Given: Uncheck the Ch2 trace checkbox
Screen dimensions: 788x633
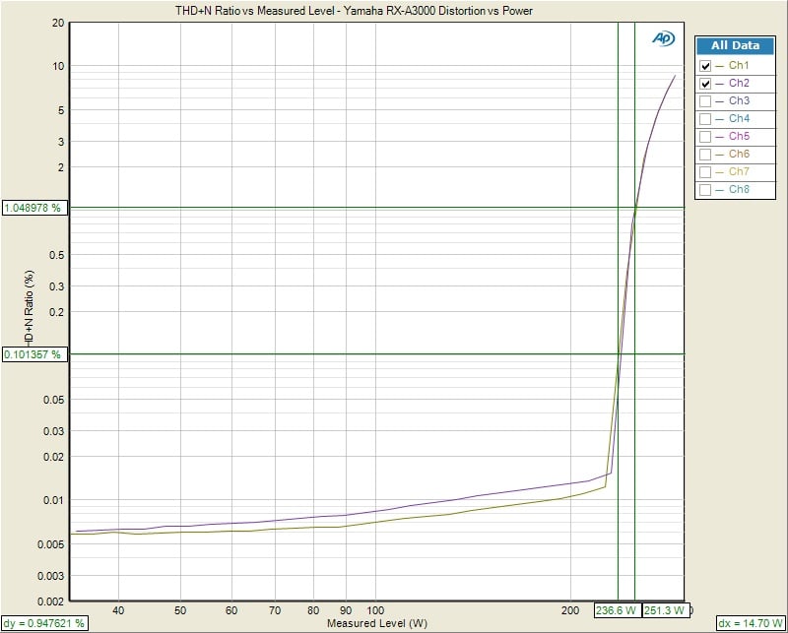Looking at the screenshot, I should point(705,84).
